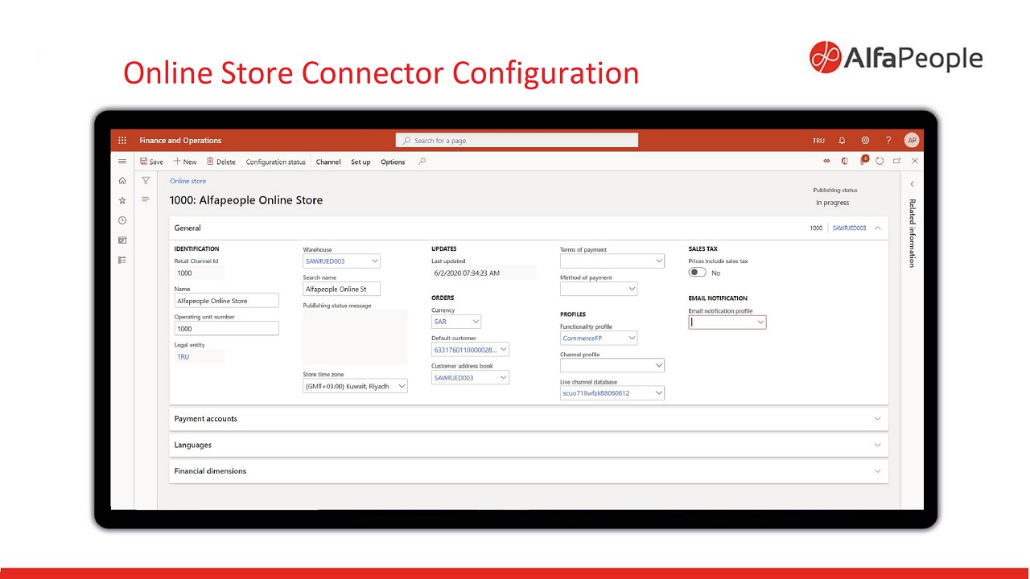Click the Search name field
Image resolution: width=1030 pixels, height=579 pixels.
tap(341, 289)
